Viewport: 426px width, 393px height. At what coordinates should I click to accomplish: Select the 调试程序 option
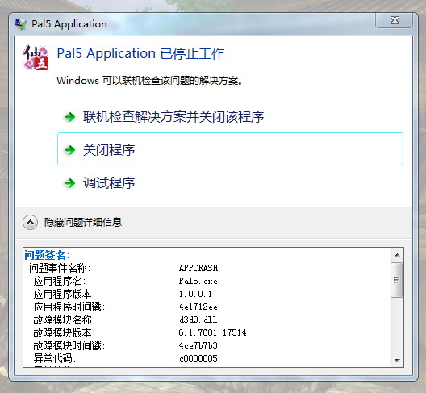click(109, 182)
